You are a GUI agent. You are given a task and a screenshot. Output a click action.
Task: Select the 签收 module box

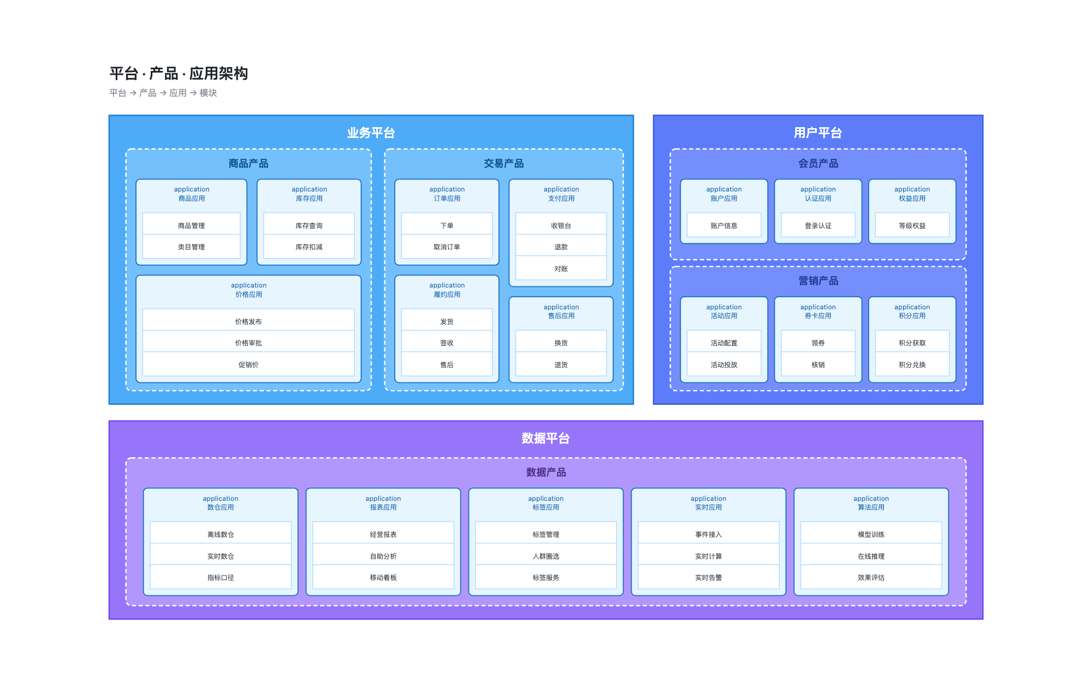[x=447, y=342]
